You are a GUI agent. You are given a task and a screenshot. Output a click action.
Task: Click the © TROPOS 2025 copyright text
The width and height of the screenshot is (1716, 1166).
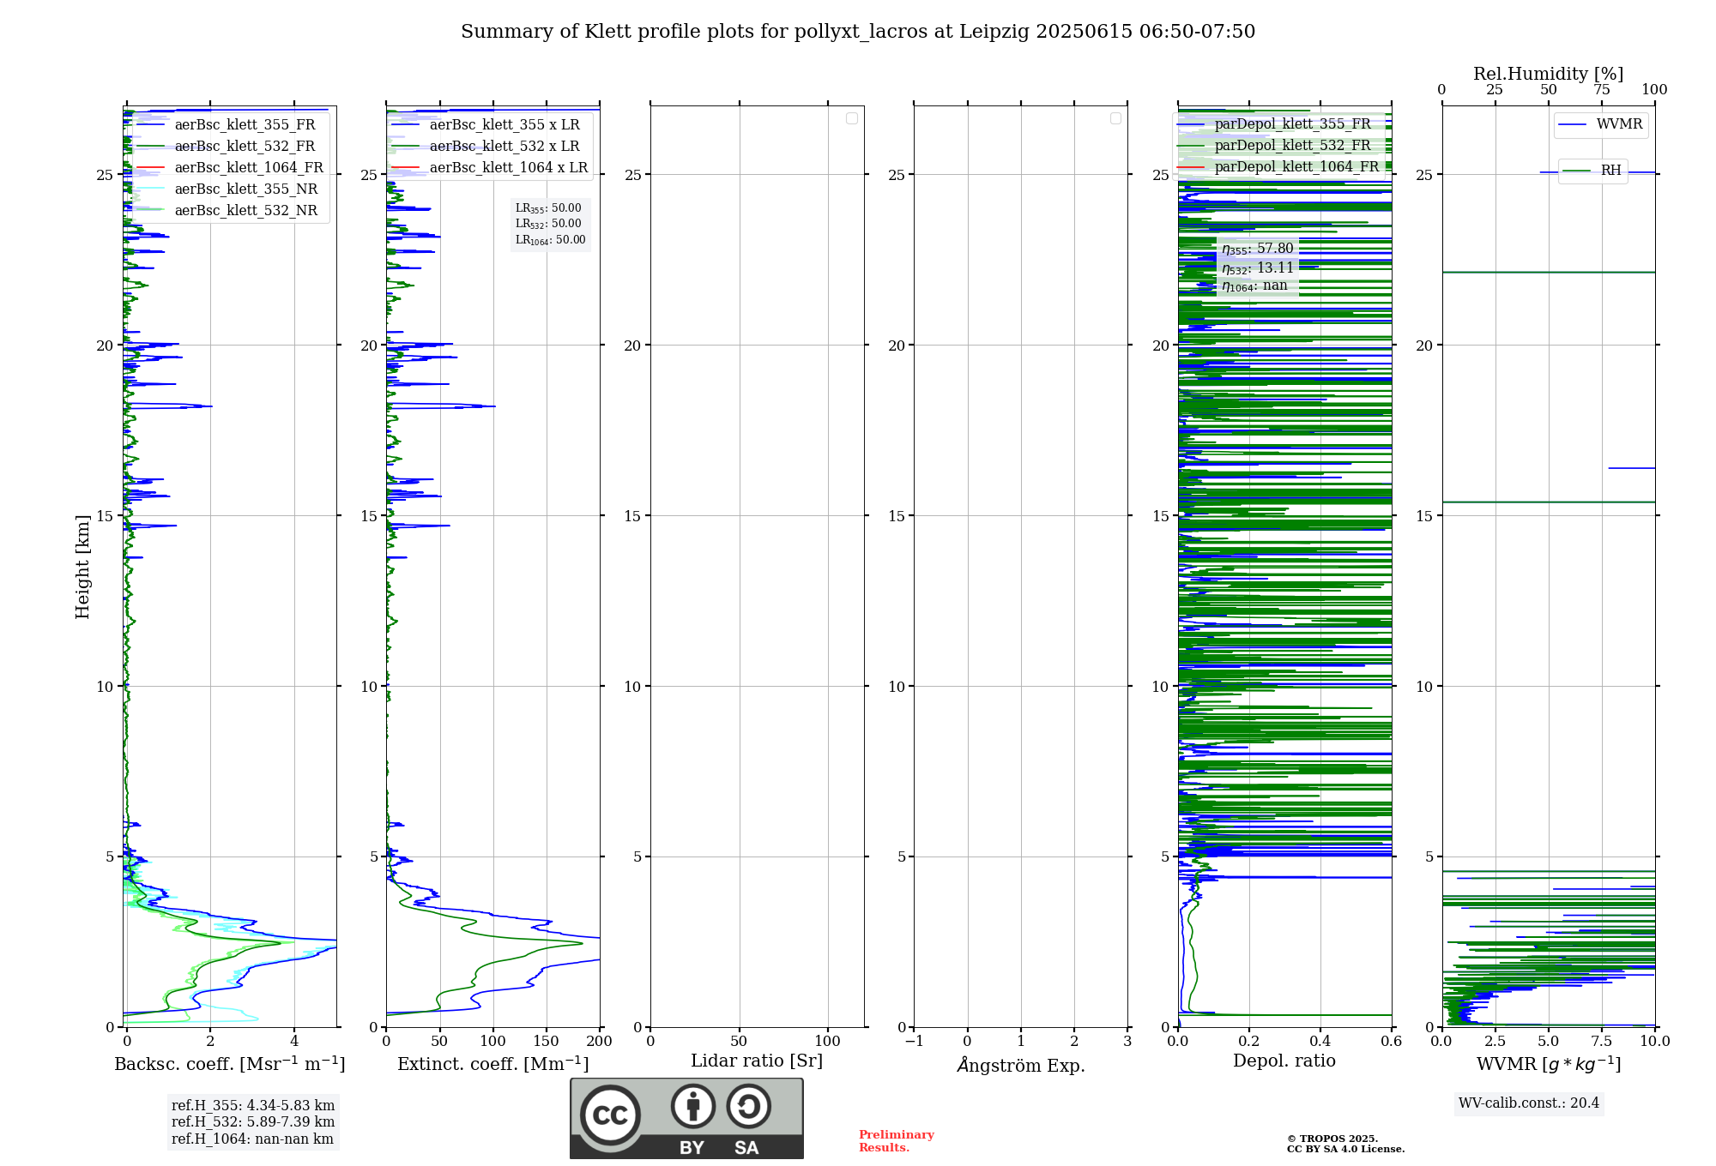(x=1332, y=1139)
